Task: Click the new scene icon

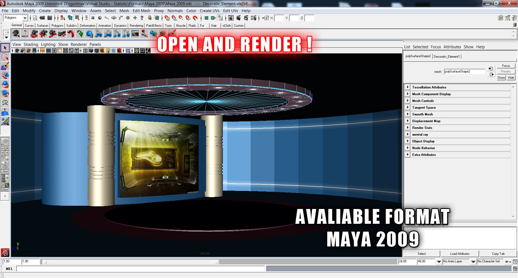Action: 35,18
